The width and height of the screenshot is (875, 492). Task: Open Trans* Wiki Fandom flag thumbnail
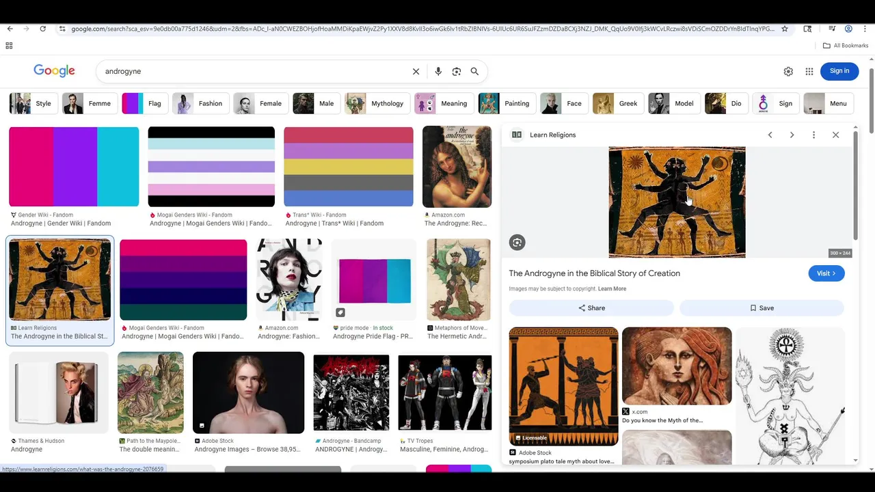pos(349,167)
